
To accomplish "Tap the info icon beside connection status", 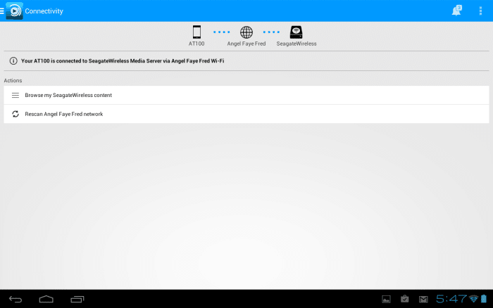I will (13, 61).
